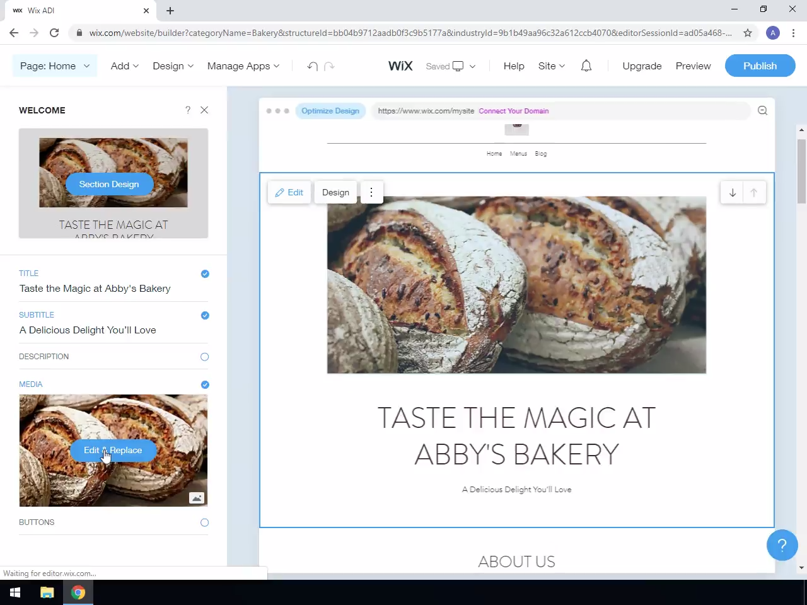The image size is (807, 605).
Task: Click the subtitle text under heading
Action: click(516, 490)
